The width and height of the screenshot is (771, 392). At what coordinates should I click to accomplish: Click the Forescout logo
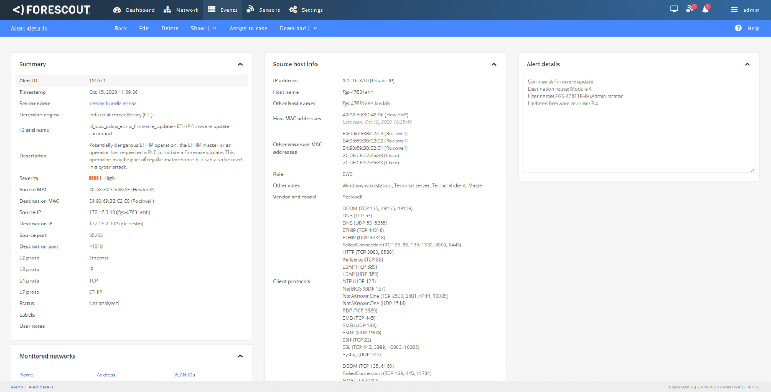point(51,10)
